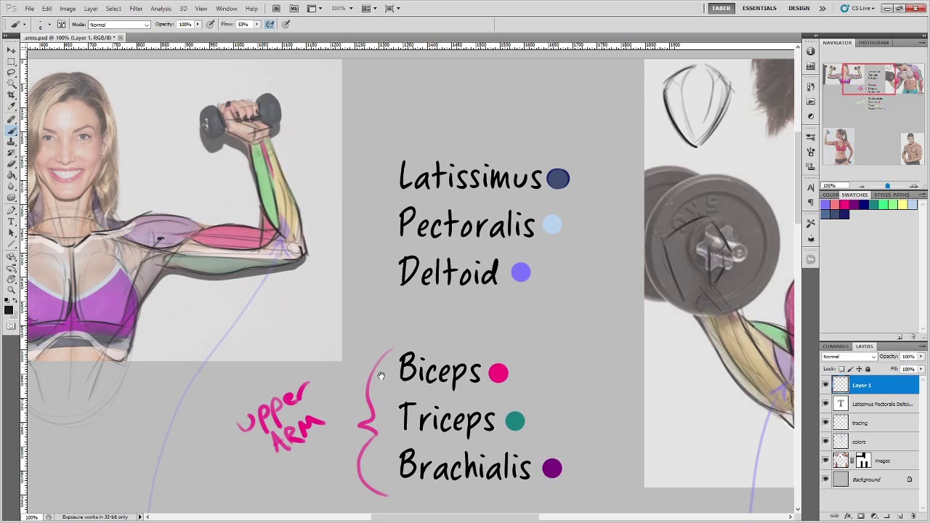Open the Brush Preset picker arrow
The image size is (930, 523).
pos(49,25)
